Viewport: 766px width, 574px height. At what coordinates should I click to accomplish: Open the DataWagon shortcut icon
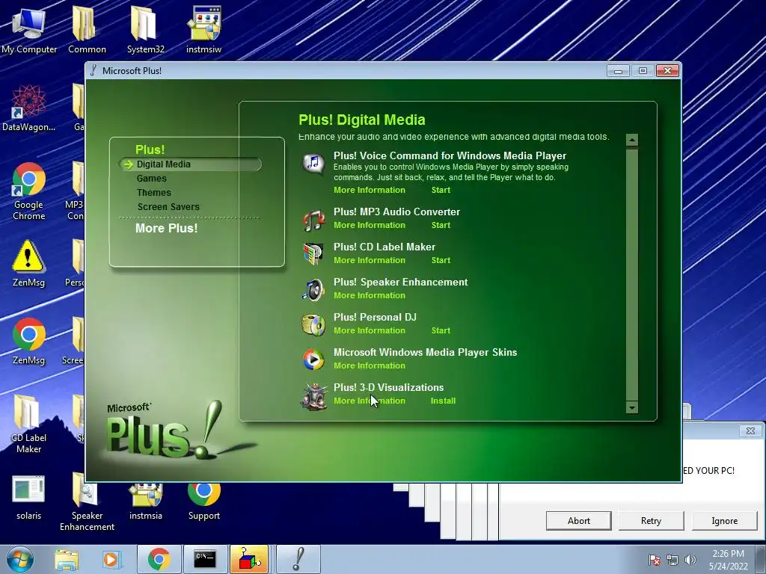29,108
